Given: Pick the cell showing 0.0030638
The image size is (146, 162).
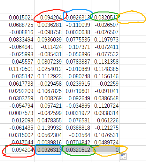Looking at the screenshot, I should (x=77, y=32).
